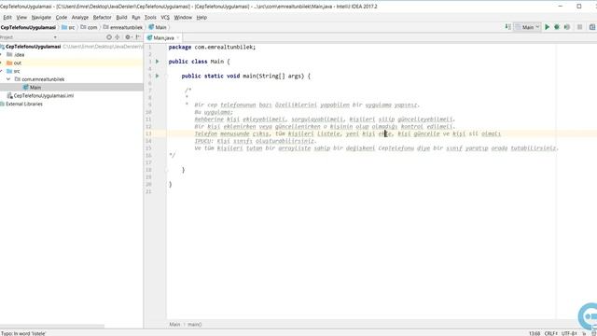Collapse the com.emrealtunbilek package arrow
The height and width of the screenshot is (336, 597).
[8, 79]
